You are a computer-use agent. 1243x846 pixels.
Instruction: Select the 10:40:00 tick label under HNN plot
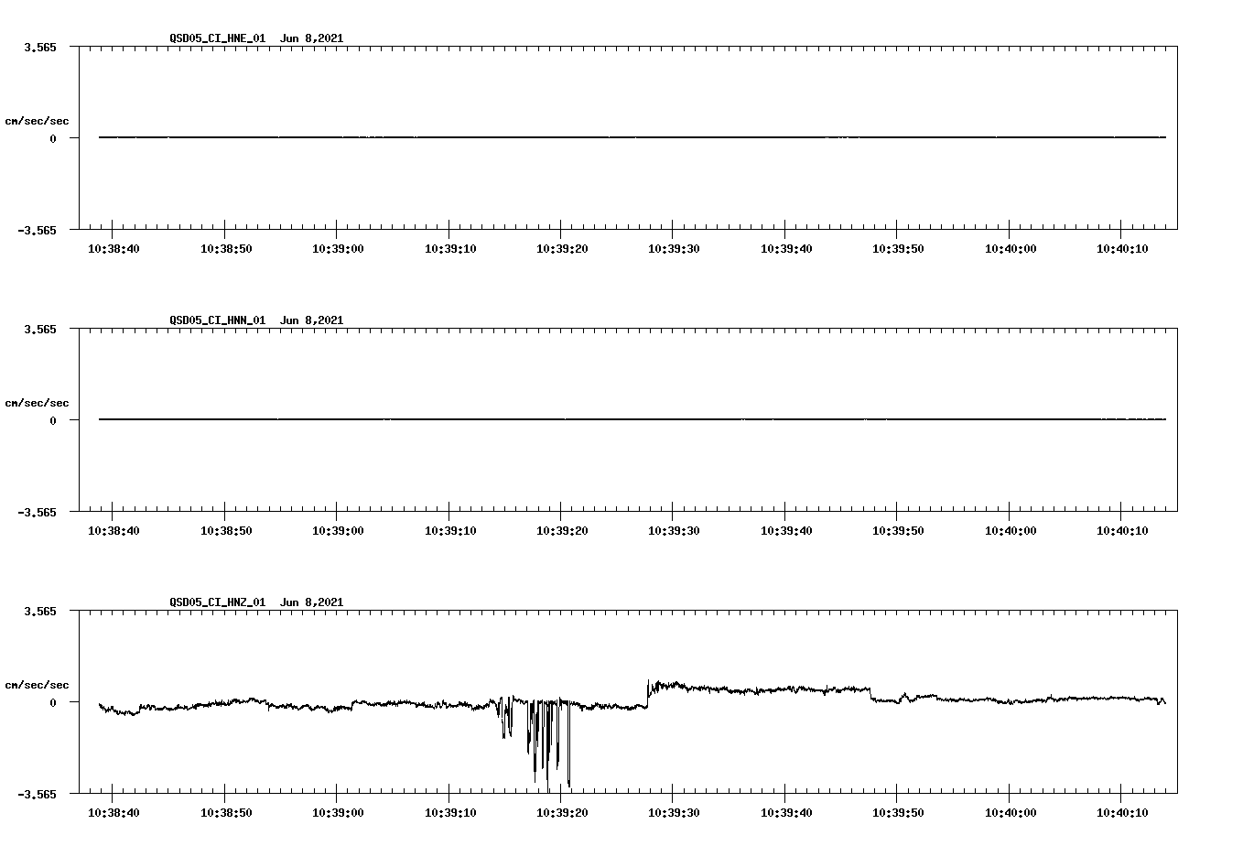[1011, 531]
